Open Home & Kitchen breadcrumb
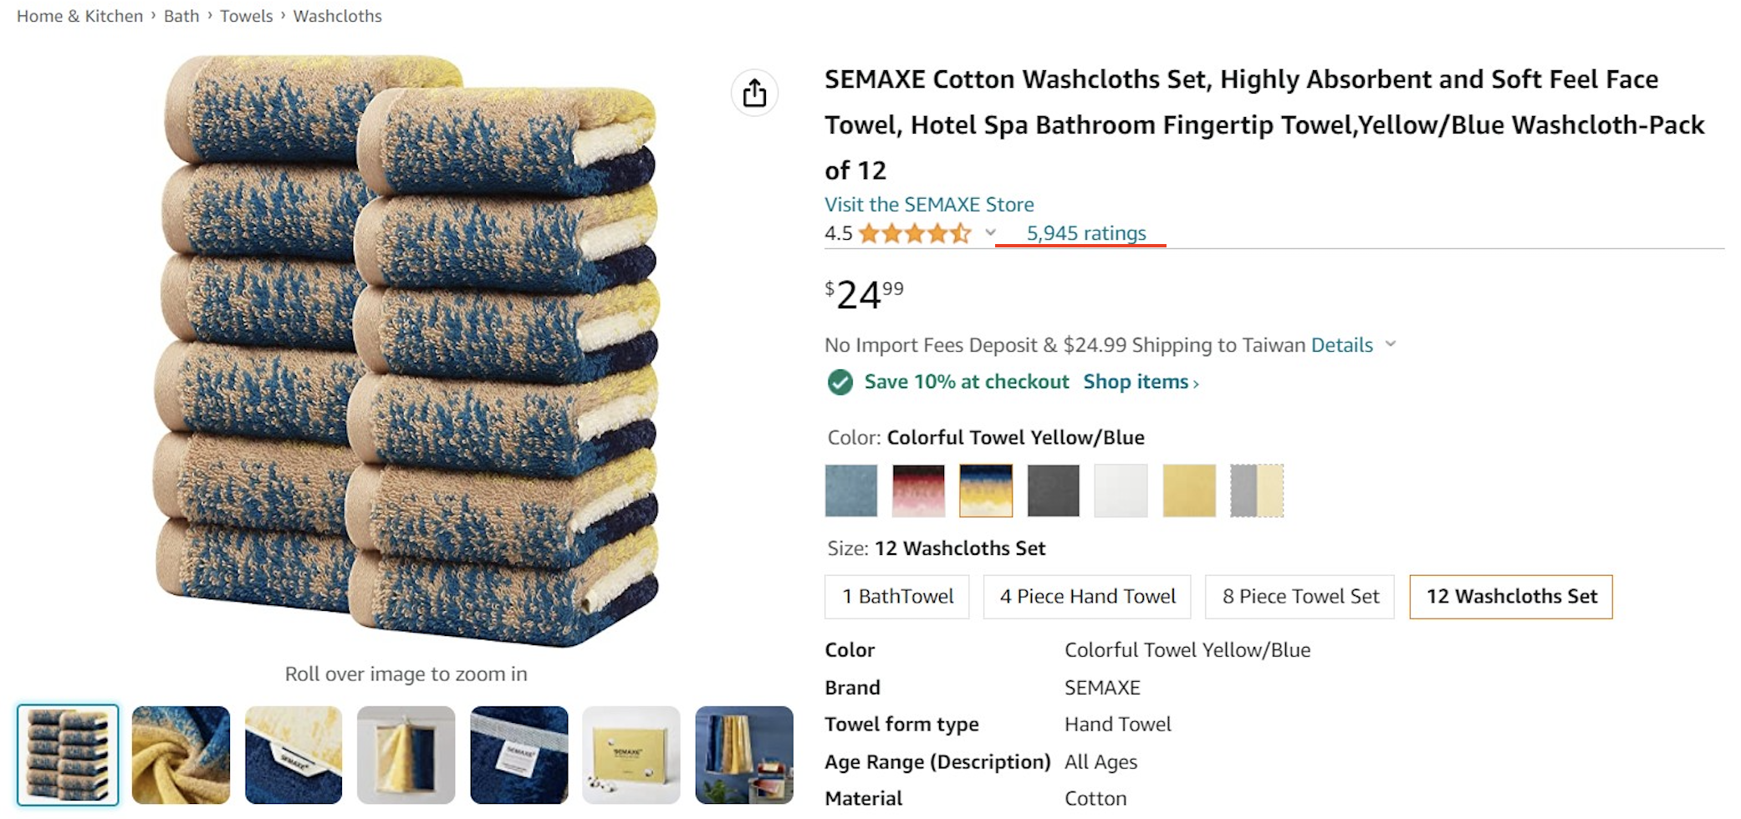Screen dimensions: 1741x819 (79, 16)
